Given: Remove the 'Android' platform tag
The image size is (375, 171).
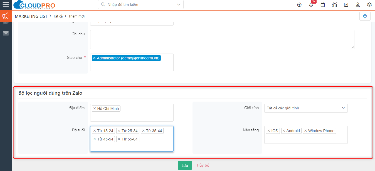Looking at the screenshot, I should (284, 131).
